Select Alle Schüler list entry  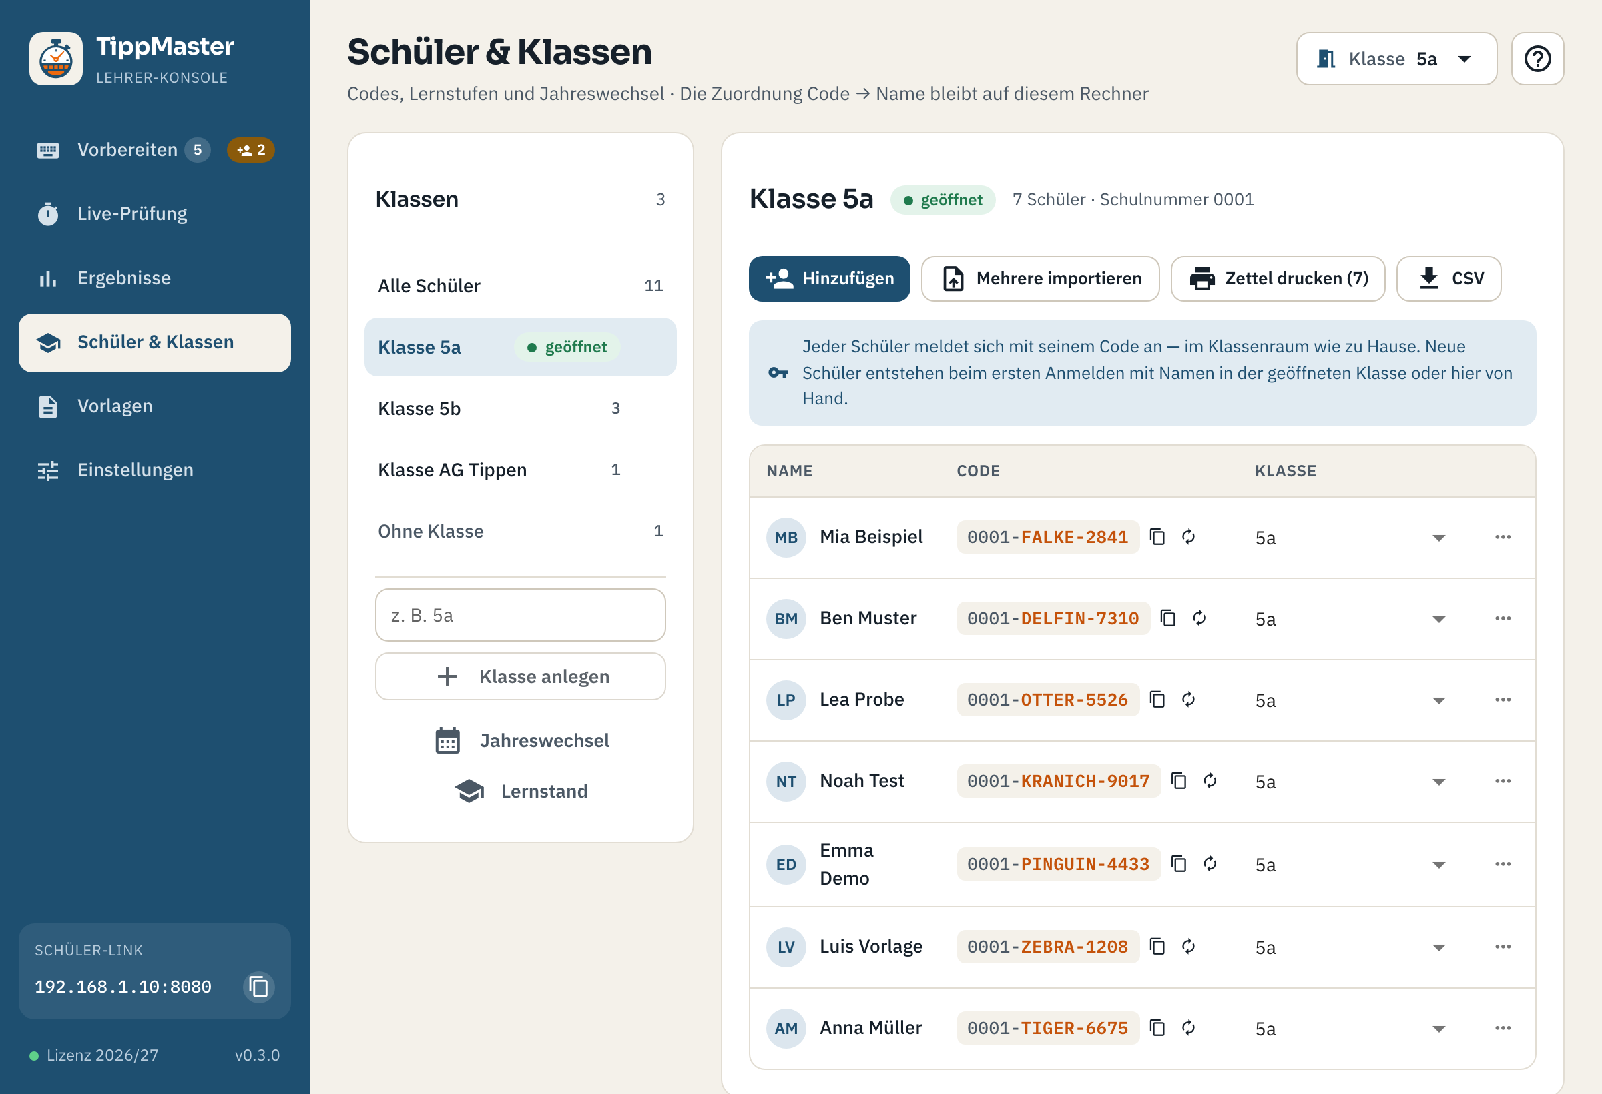pyautogui.click(x=521, y=286)
